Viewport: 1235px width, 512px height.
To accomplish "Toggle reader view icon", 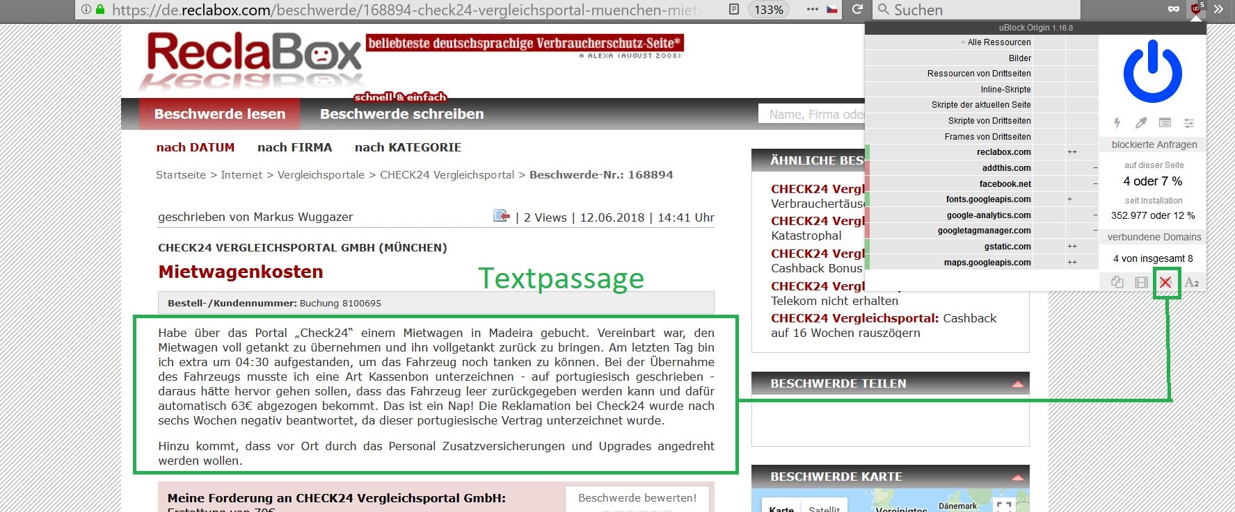I will 733,9.
